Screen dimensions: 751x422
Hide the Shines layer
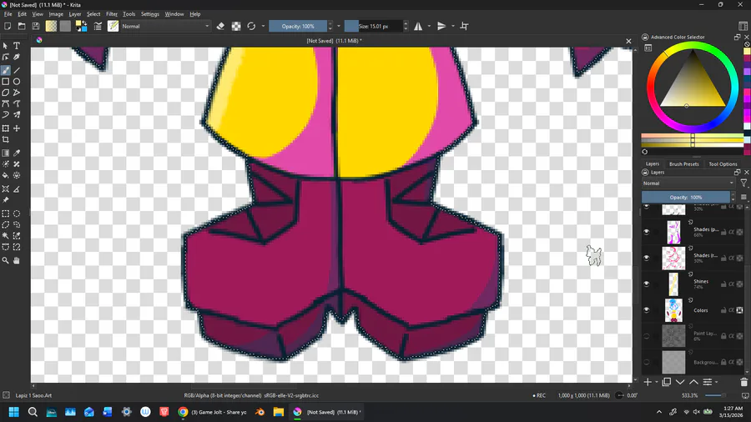647,284
